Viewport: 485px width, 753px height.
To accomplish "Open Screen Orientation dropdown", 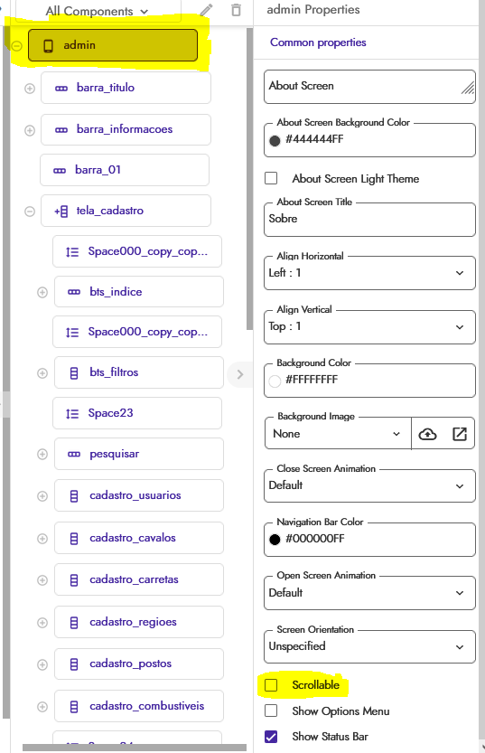I will pos(369,646).
